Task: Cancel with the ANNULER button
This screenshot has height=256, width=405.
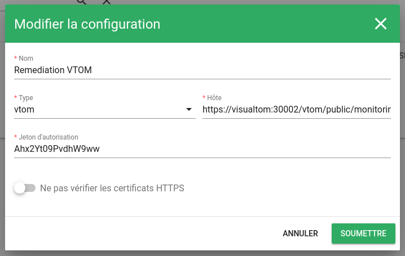Action: (300, 233)
